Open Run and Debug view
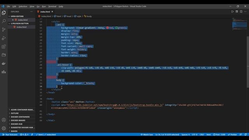 pyautogui.click(x=4, y=38)
